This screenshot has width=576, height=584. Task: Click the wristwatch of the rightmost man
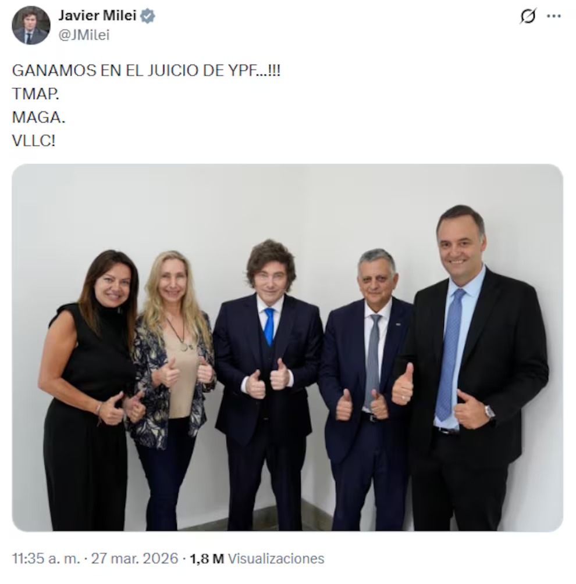tap(489, 412)
